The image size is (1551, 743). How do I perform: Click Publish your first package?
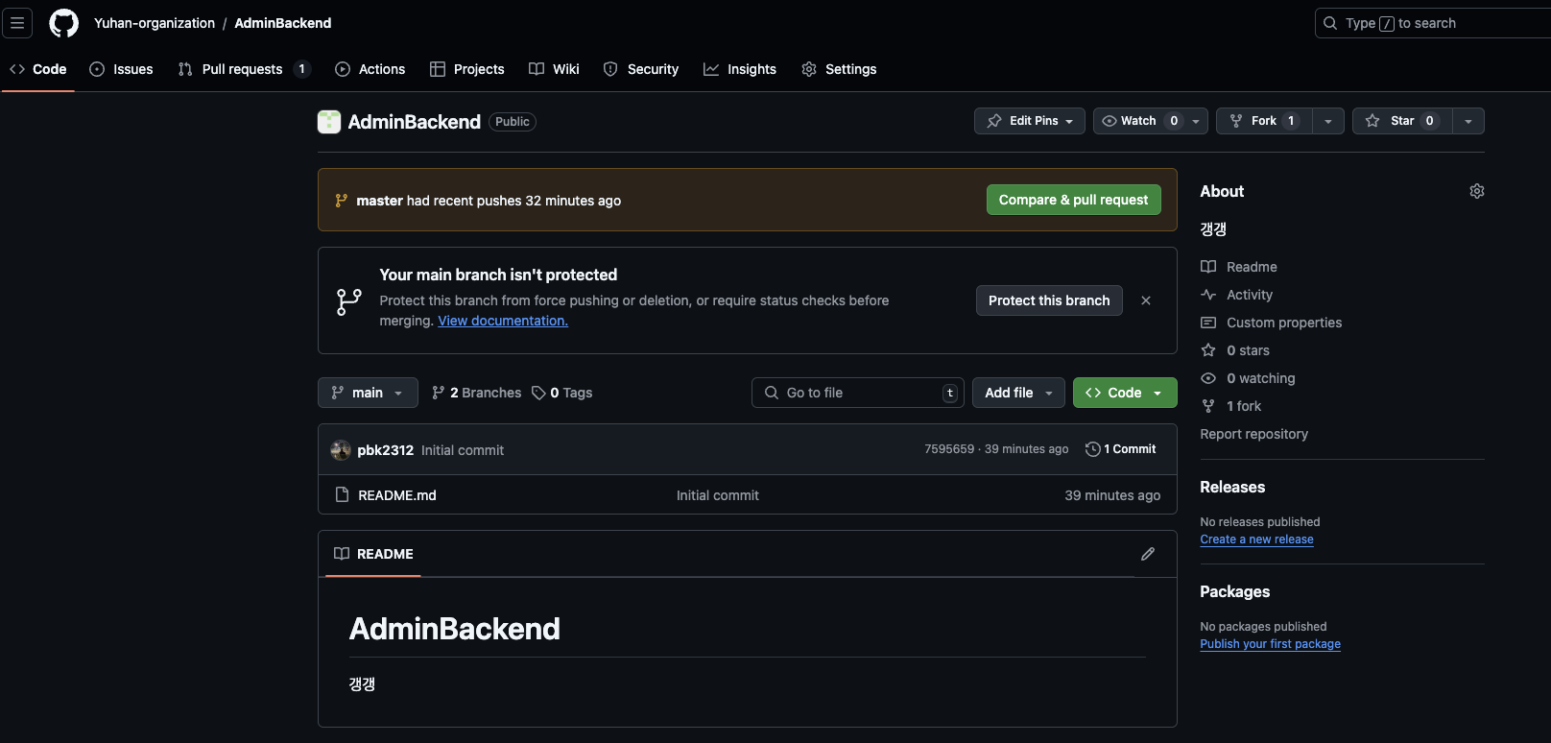(x=1270, y=644)
